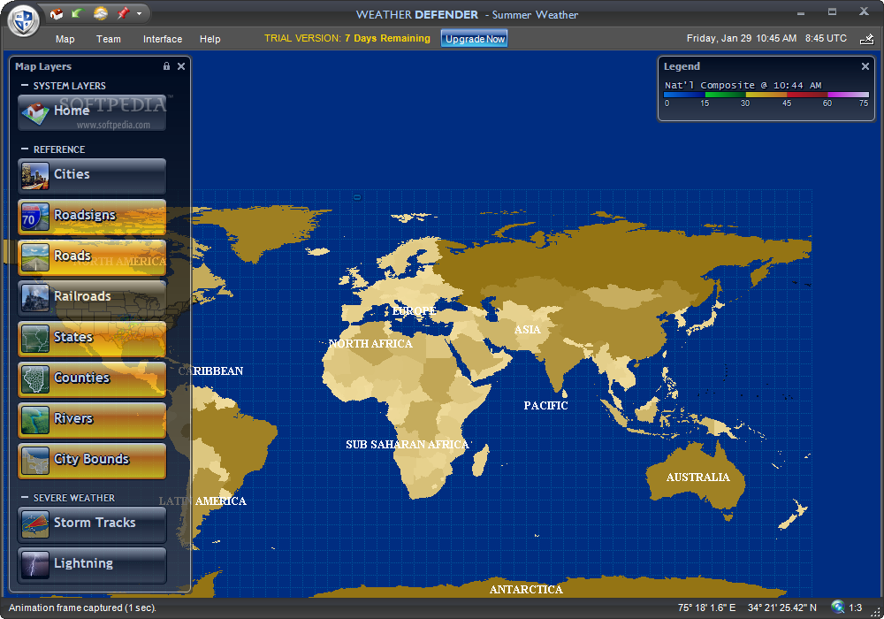Click the house icon in the quick toolbar
Screen dimensions: 884x619
coord(57,13)
